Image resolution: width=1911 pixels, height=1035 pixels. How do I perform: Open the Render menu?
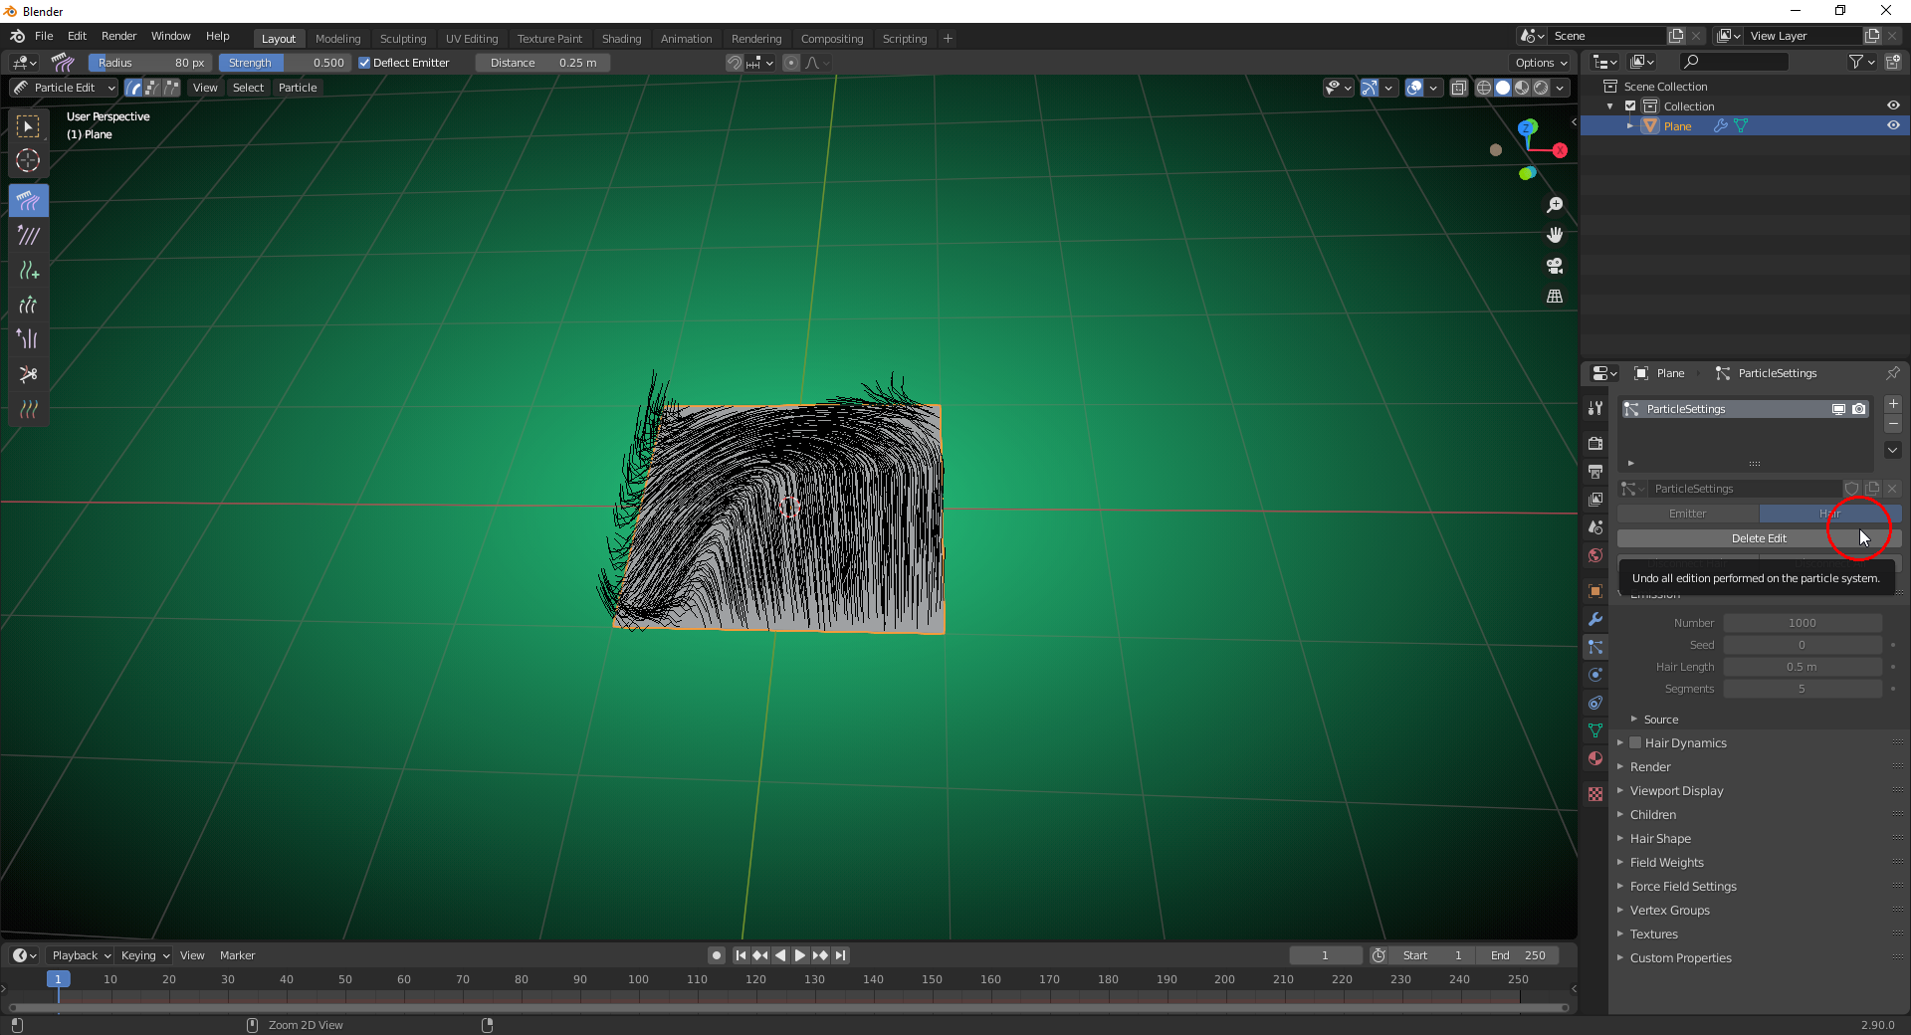tap(118, 36)
